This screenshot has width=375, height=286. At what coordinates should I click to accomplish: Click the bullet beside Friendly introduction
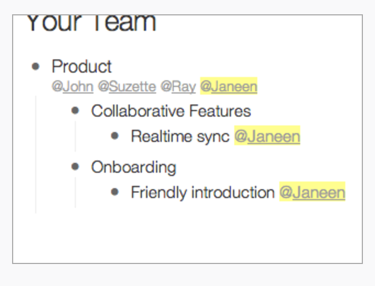point(115,192)
